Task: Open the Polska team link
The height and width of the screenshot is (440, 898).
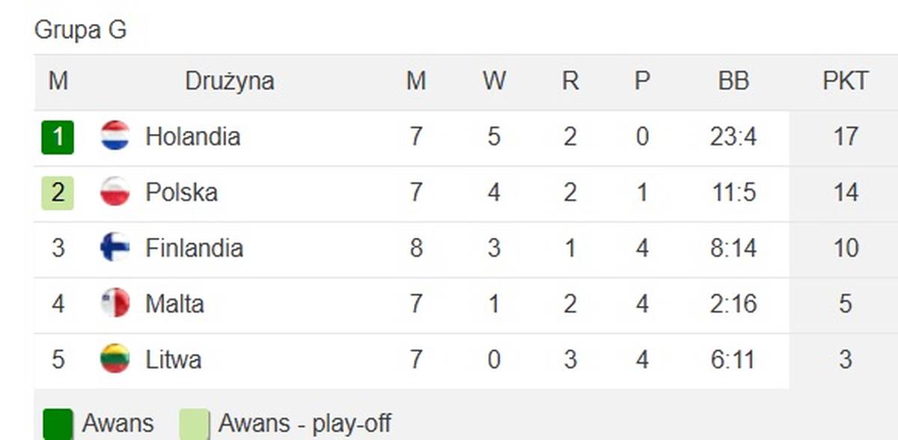Action: (x=181, y=192)
